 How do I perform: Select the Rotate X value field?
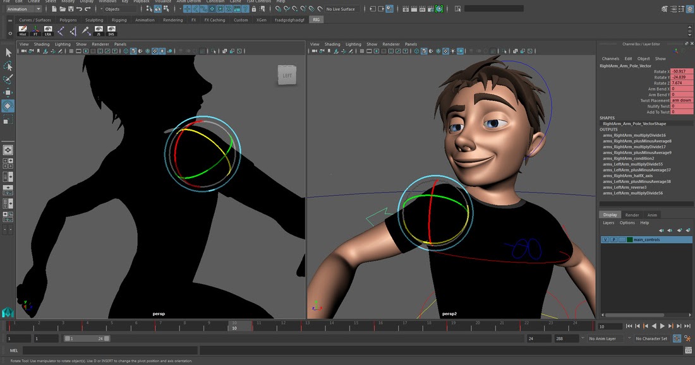coord(682,71)
